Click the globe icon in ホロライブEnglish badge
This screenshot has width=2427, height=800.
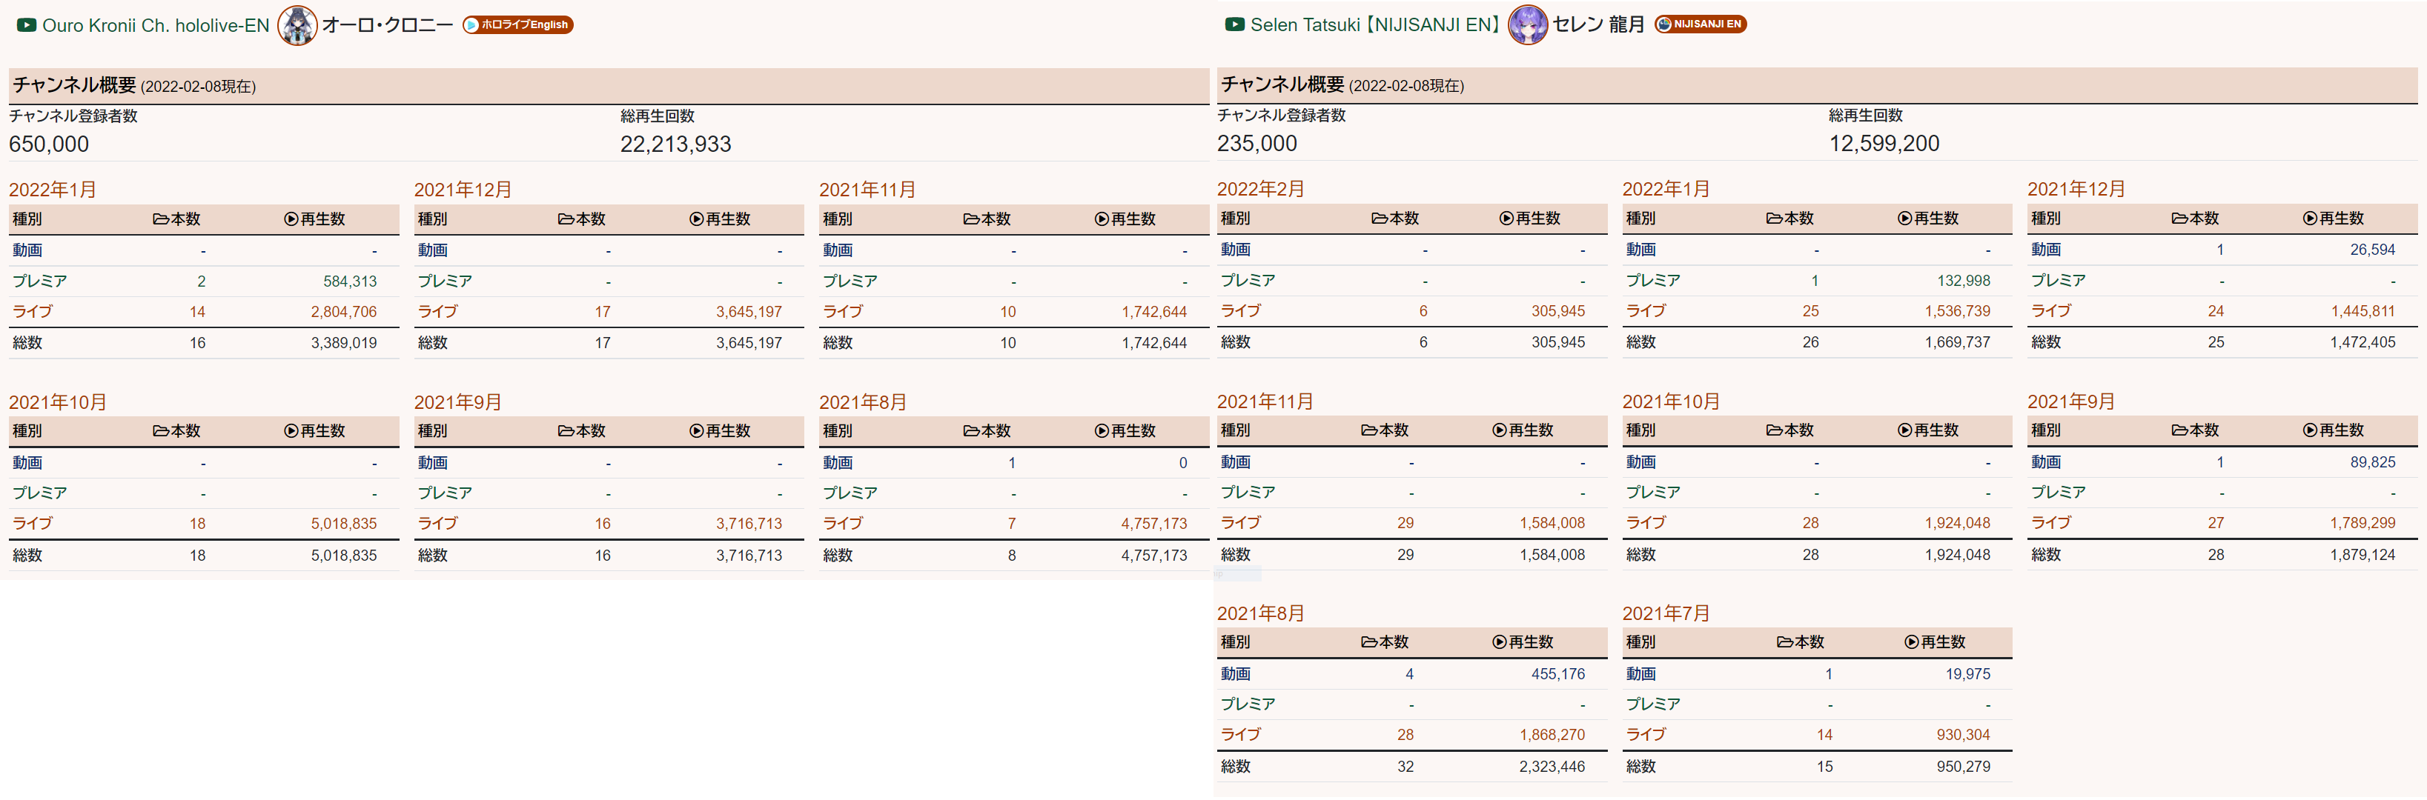pos(472,25)
